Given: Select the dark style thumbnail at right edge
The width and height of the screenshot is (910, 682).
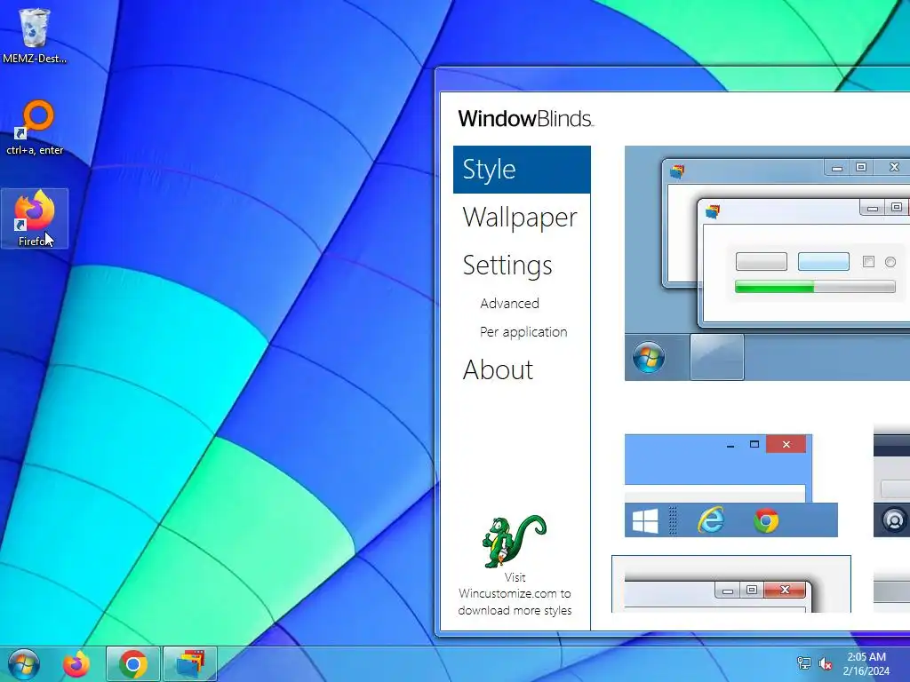Looking at the screenshot, I should 892,480.
